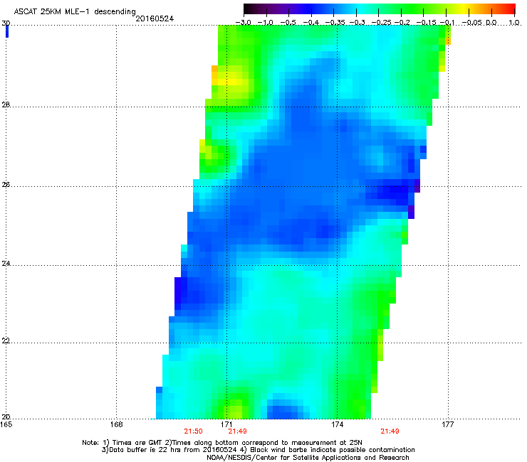Viewport: 527px width, 462px height.
Task: Click the purple pixel at the swath's right edge near 26
Action: tap(417, 186)
